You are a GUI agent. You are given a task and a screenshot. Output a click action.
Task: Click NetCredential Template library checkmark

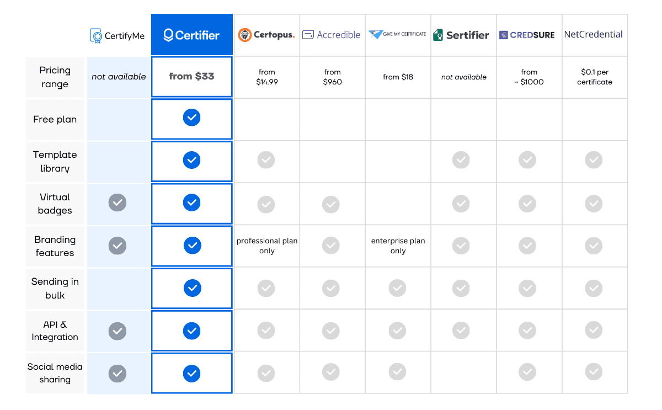click(x=594, y=160)
